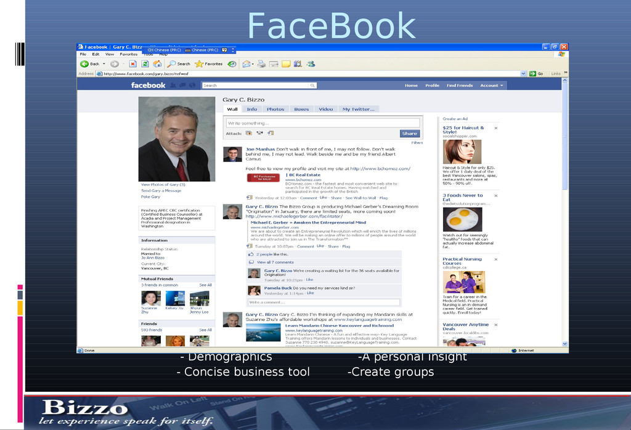Open the Mail dropdown arrow
Image resolution: width=631 pixels, height=430 pixels.
click(x=253, y=64)
